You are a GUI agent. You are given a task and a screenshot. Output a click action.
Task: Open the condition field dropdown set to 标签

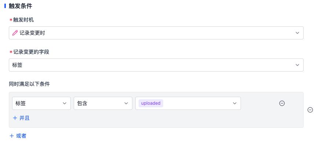tap(41, 103)
